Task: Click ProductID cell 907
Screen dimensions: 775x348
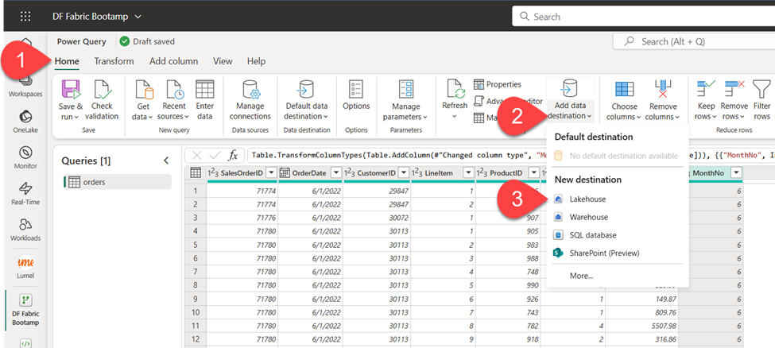Action: [x=508, y=217]
